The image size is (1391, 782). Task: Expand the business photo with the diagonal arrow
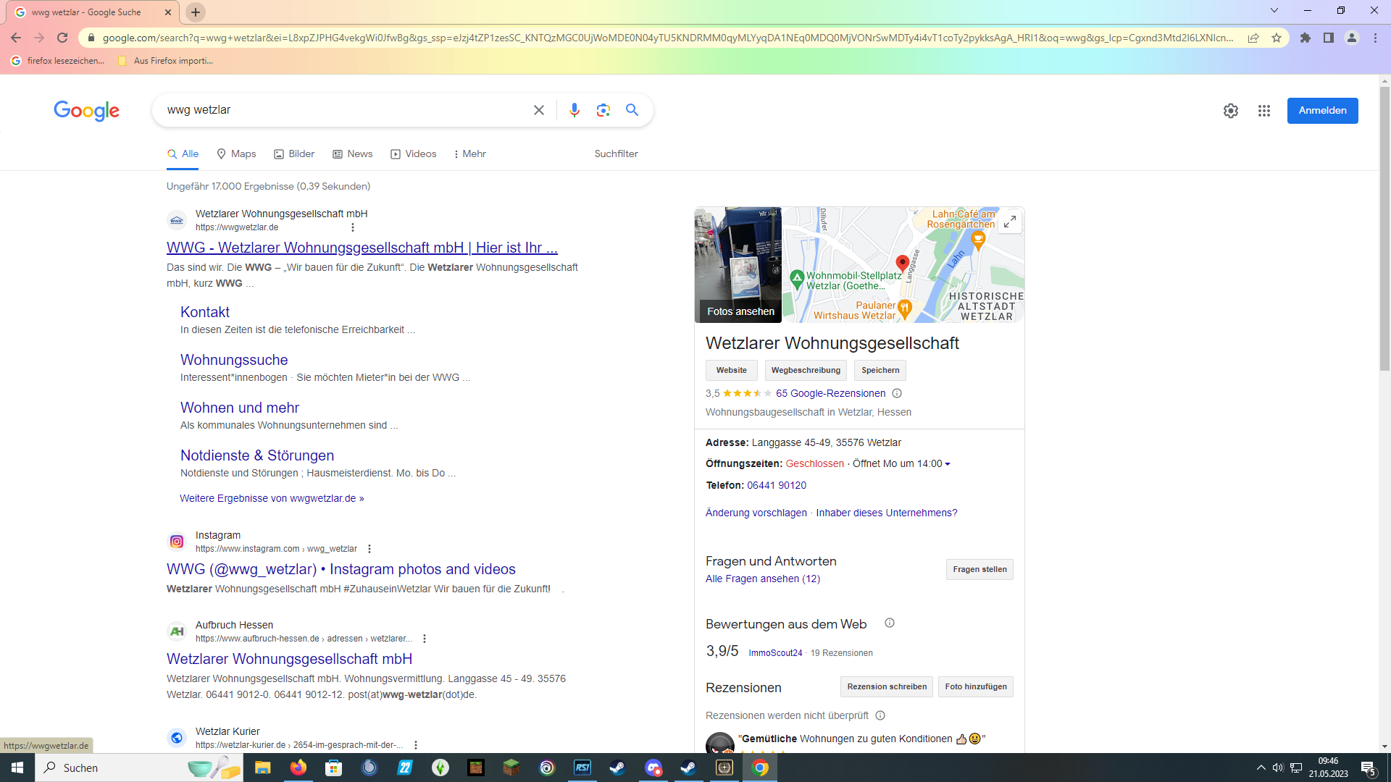(x=1010, y=222)
